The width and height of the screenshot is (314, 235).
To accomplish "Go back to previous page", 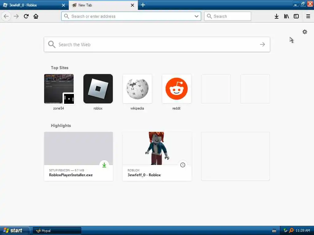I will coord(6,16).
